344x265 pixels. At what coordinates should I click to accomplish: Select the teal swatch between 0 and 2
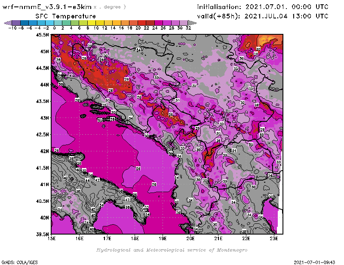[58, 23]
